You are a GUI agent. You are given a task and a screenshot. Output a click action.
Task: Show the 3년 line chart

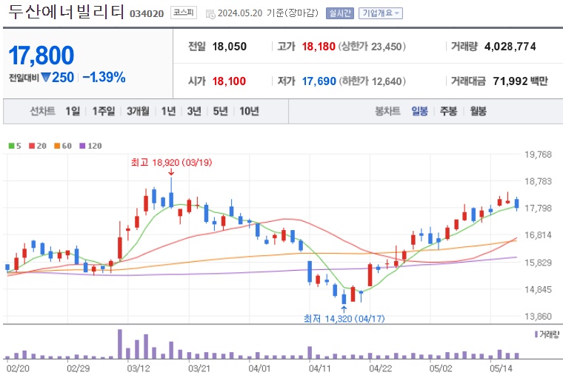(x=194, y=111)
